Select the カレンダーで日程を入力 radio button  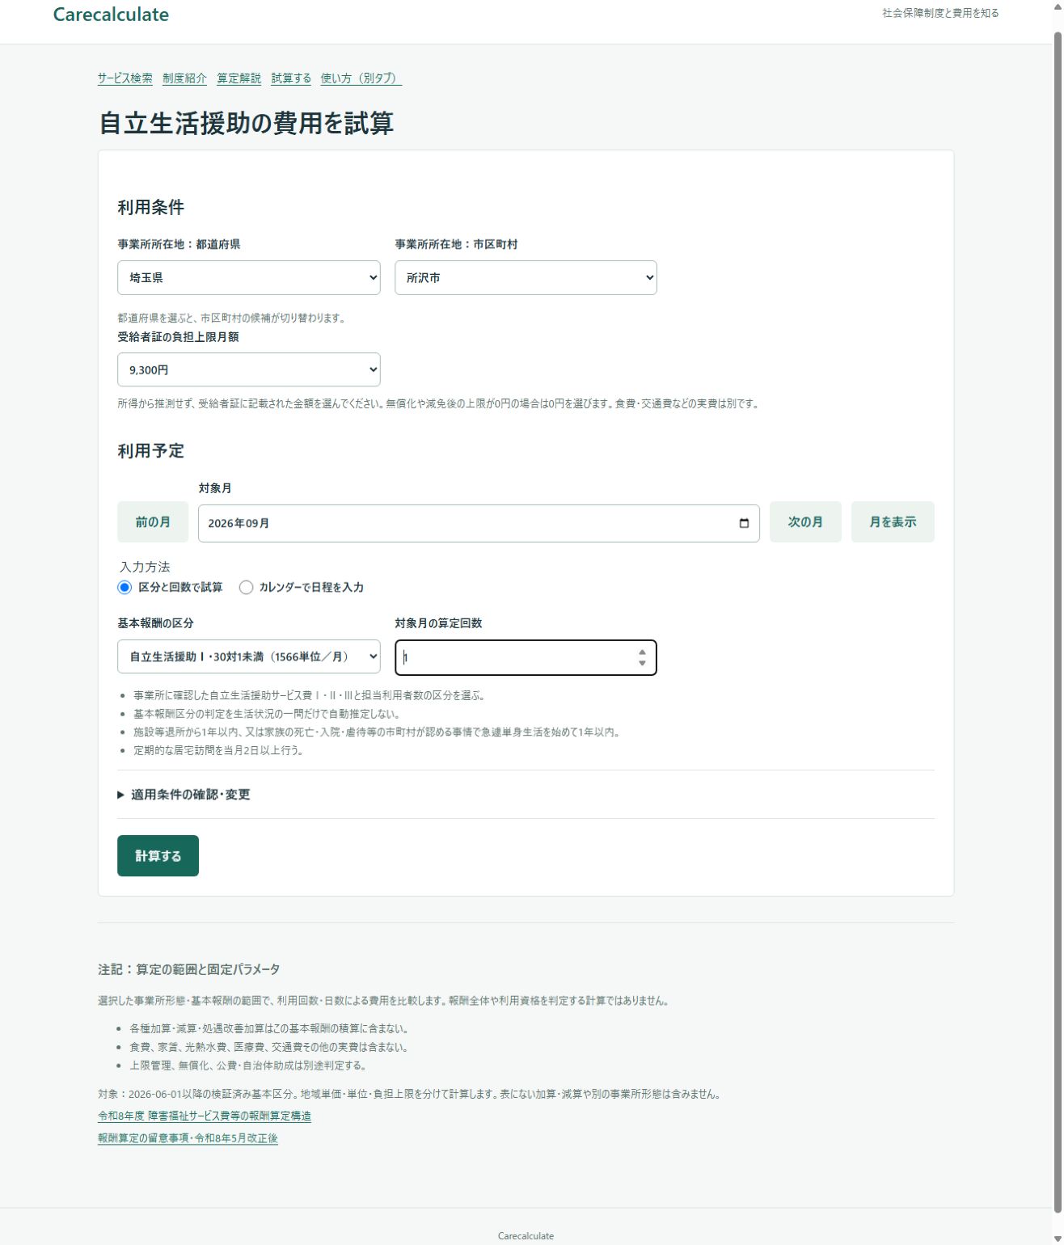[x=246, y=587]
